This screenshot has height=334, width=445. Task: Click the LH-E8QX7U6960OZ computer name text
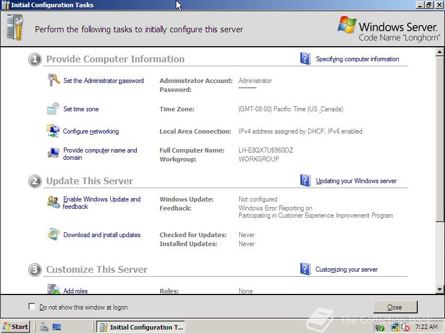(x=266, y=150)
